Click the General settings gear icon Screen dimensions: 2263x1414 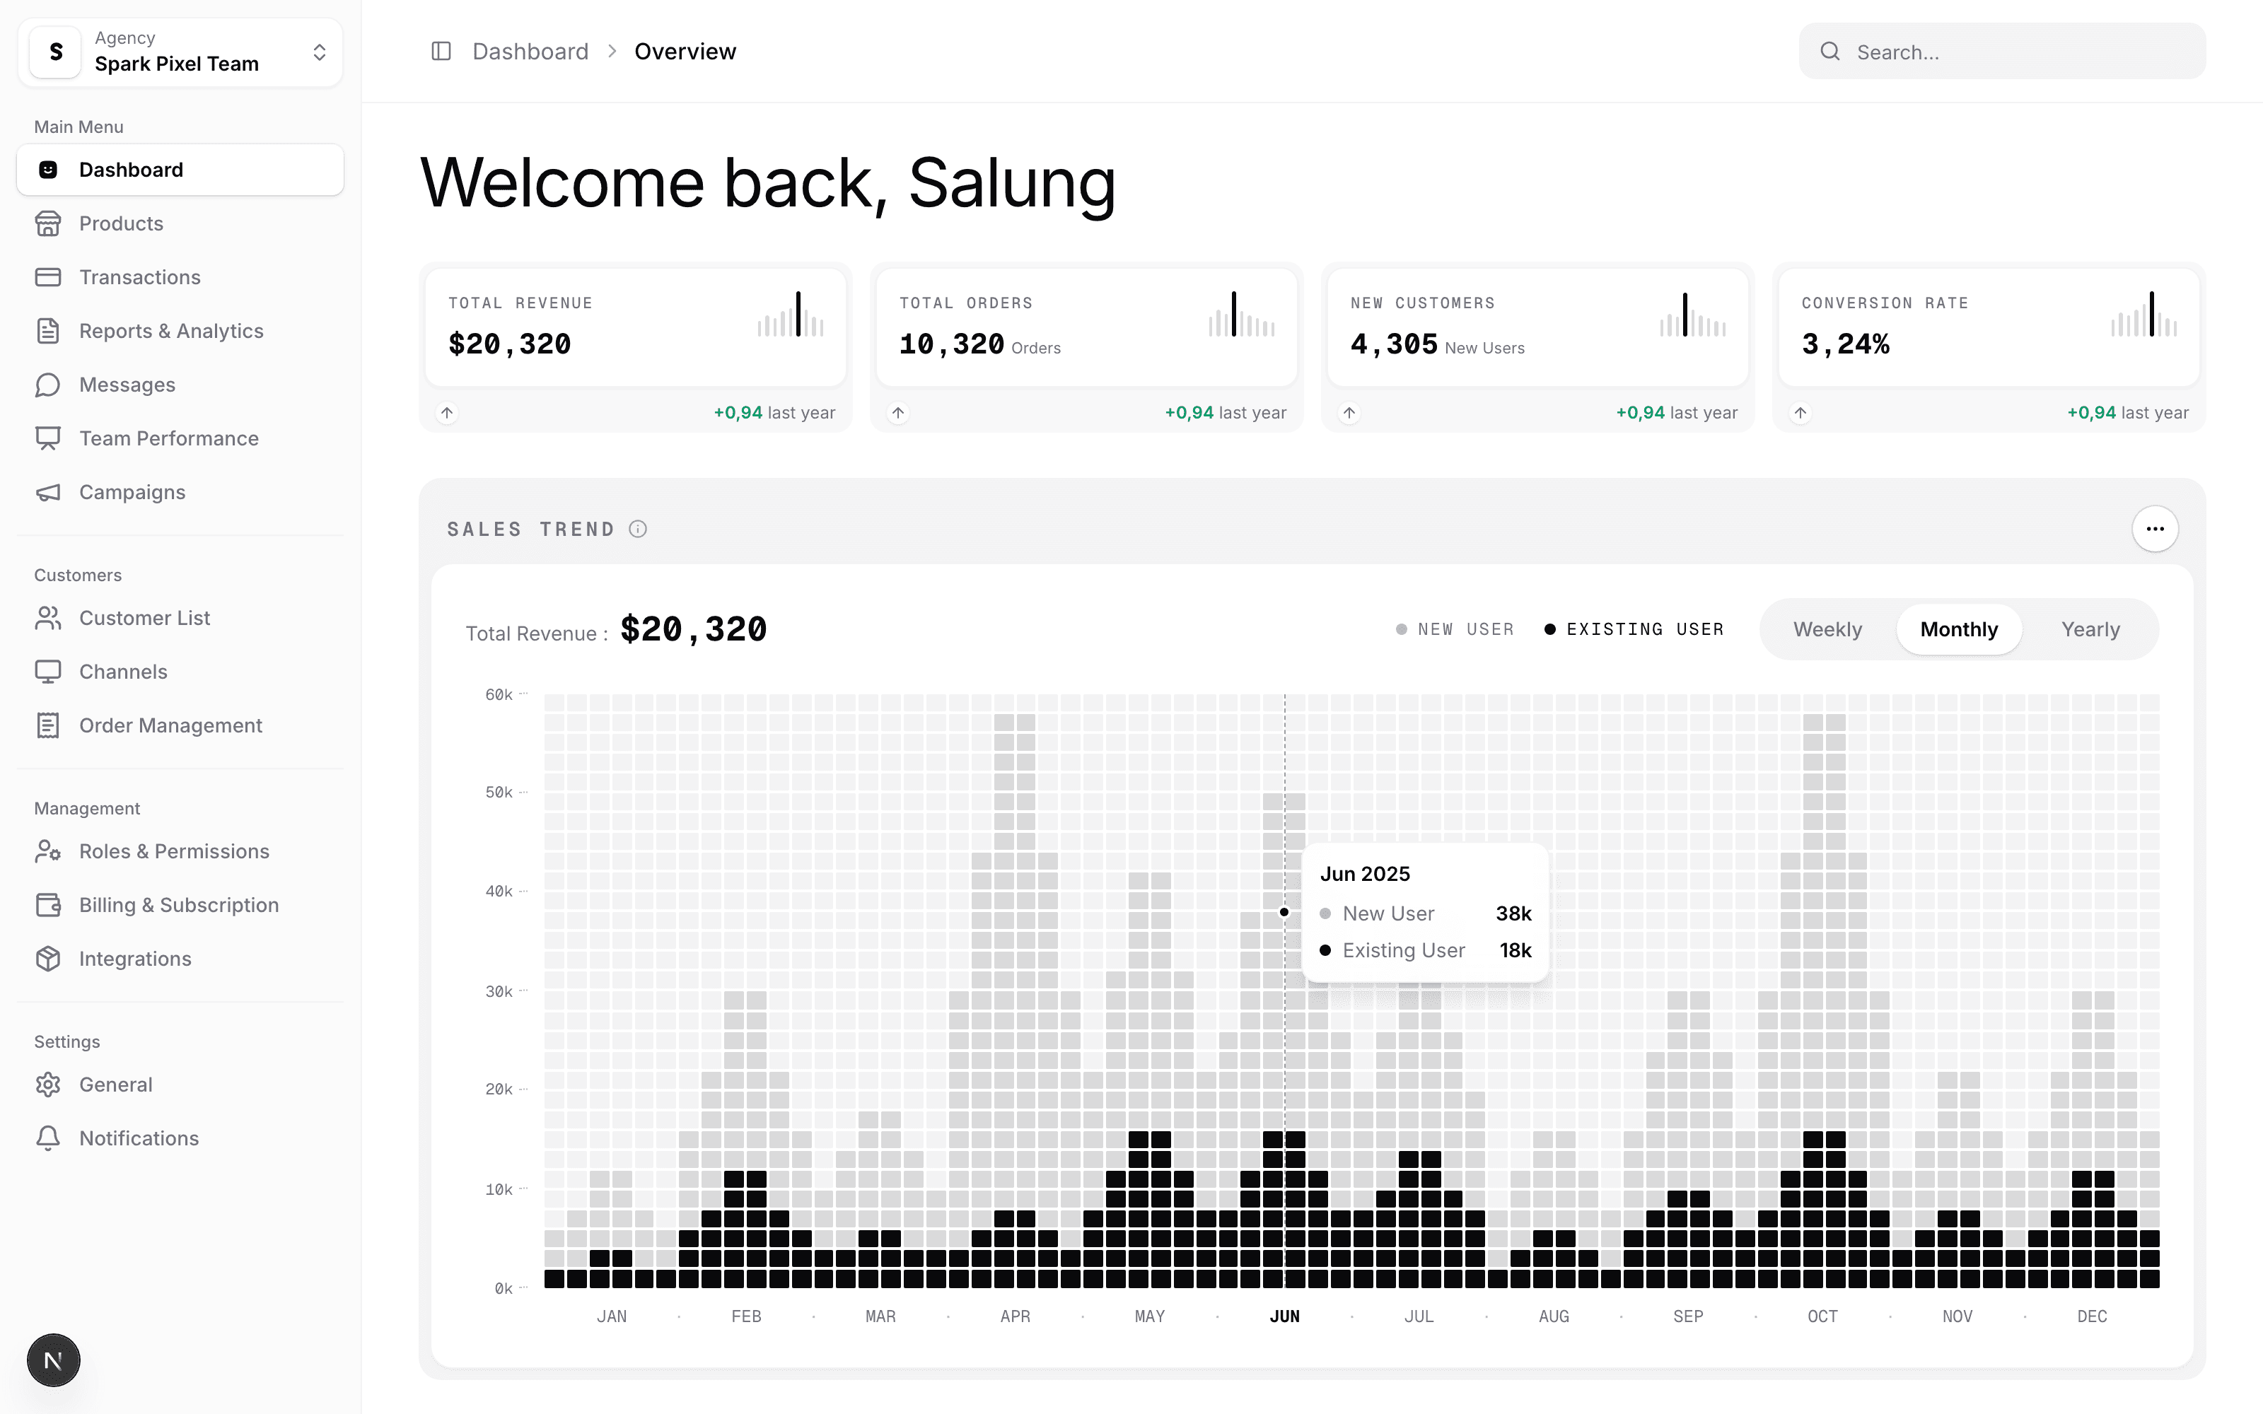click(x=47, y=1085)
